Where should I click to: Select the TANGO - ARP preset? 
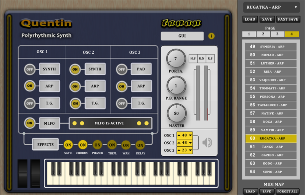(271, 147)
